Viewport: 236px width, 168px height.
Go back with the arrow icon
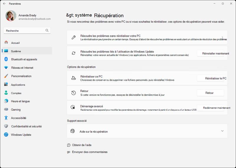coord(4,4)
